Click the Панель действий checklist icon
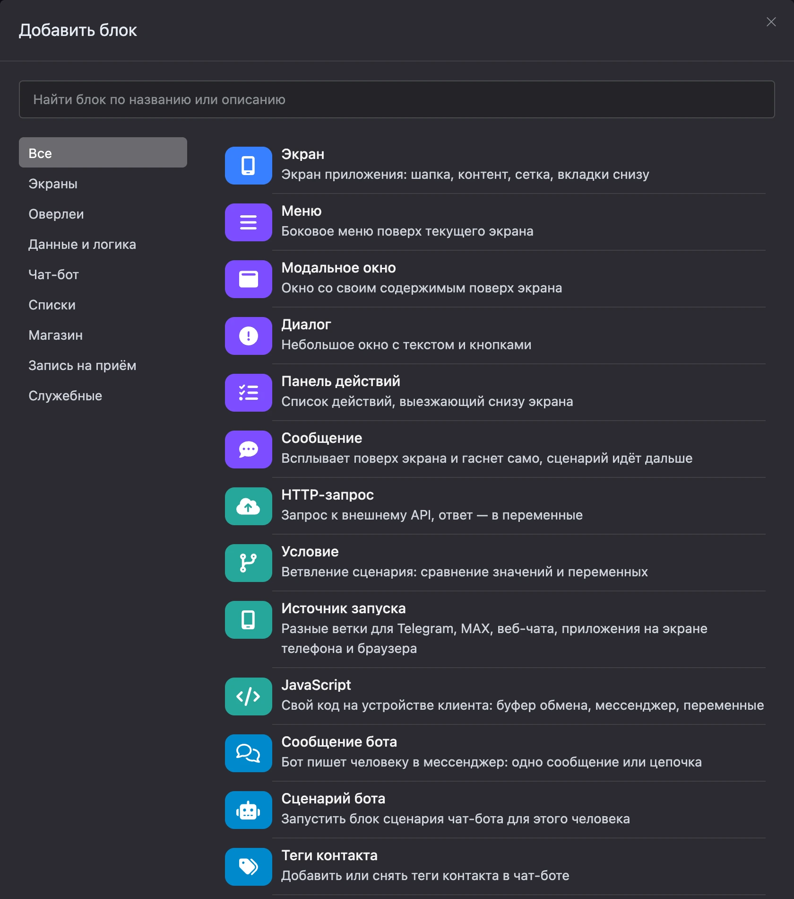 pyautogui.click(x=248, y=393)
